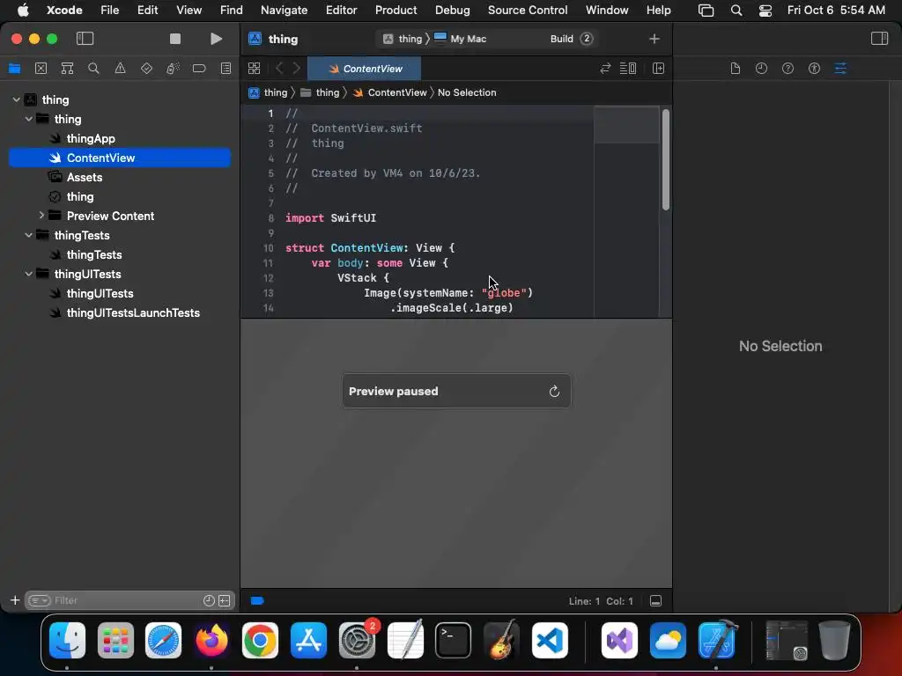Open the Source Control menu
Image resolution: width=902 pixels, height=676 pixels.
(527, 10)
